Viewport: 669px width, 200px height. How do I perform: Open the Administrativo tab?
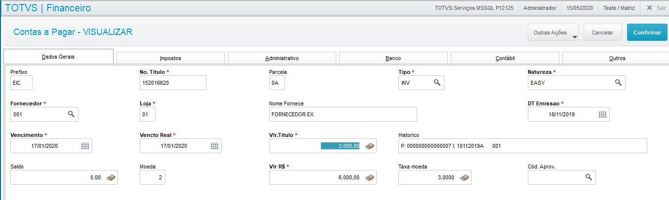coord(282,58)
